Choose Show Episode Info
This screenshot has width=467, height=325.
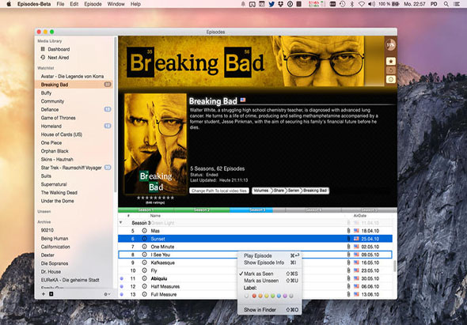point(270,263)
